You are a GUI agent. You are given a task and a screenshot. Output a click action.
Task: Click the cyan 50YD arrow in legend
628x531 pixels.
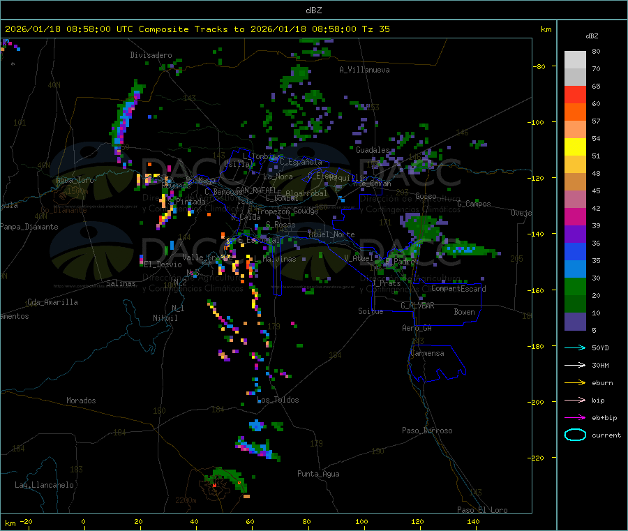point(574,347)
